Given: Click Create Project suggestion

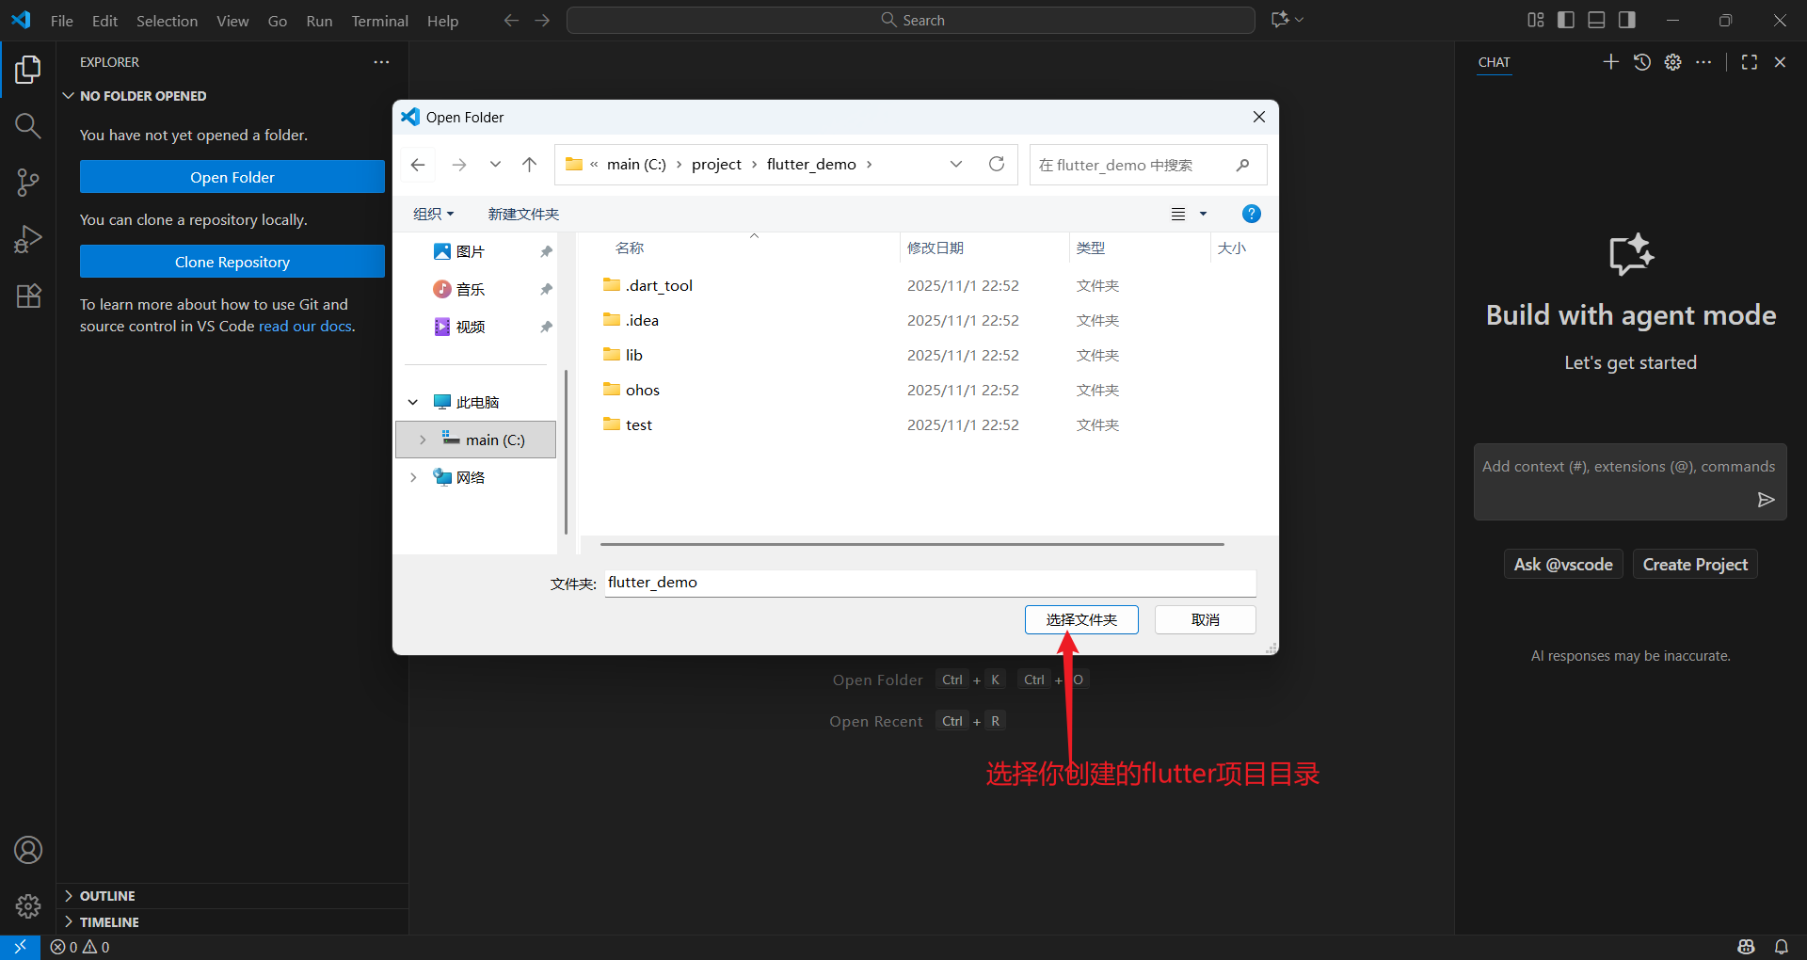Looking at the screenshot, I should click(x=1695, y=565).
